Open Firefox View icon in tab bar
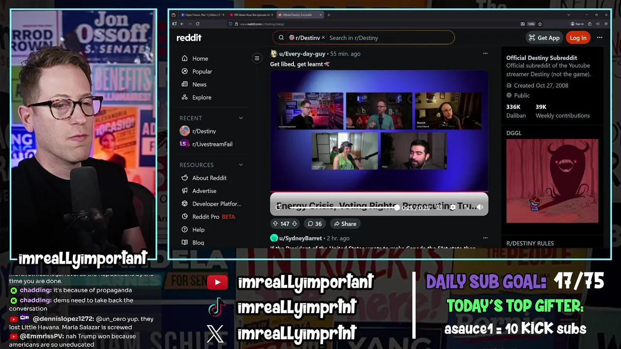This screenshot has width=621, height=349. coord(174,15)
